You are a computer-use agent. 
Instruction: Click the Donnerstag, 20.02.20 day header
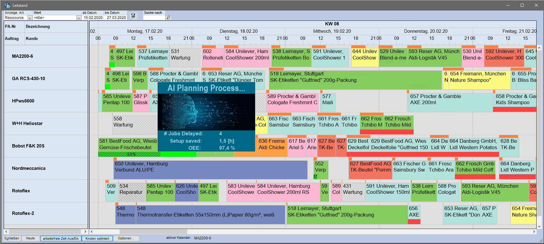[426, 31]
